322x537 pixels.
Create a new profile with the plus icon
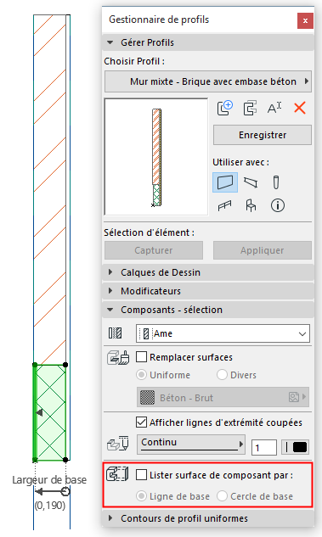pyautogui.click(x=225, y=109)
